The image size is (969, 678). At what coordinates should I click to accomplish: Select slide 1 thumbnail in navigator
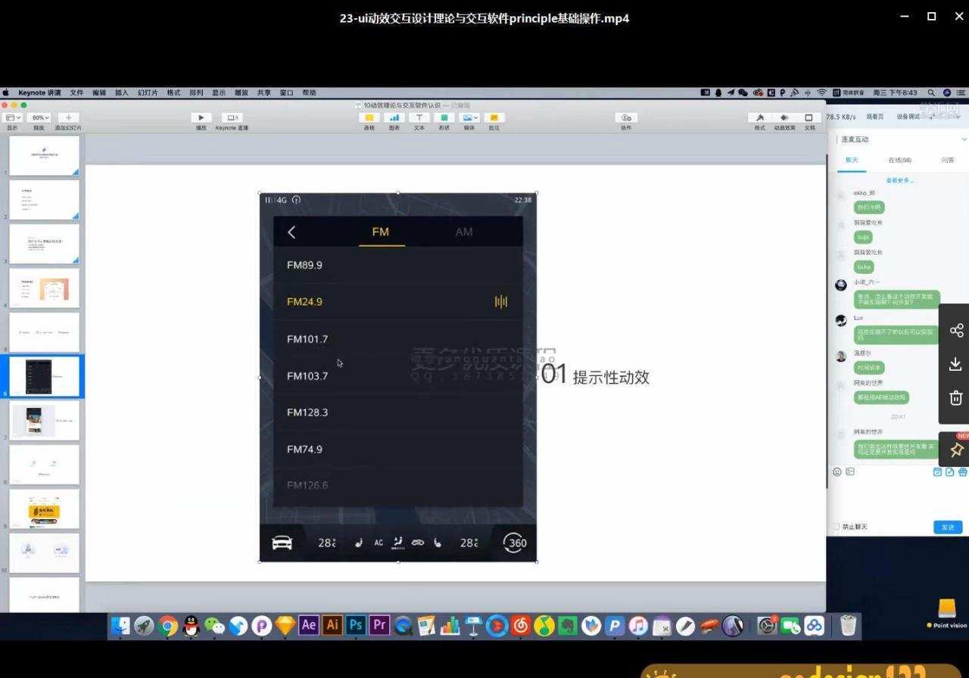44,155
